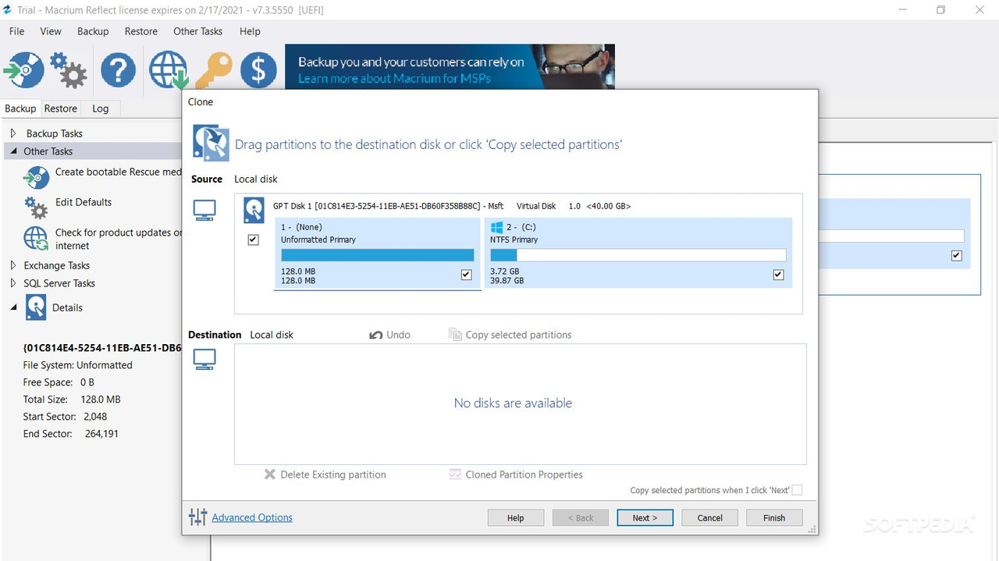Click the Macrium for MSPs banner ad
Image resolution: width=999 pixels, height=561 pixels.
pyautogui.click(x=450, y=66)
